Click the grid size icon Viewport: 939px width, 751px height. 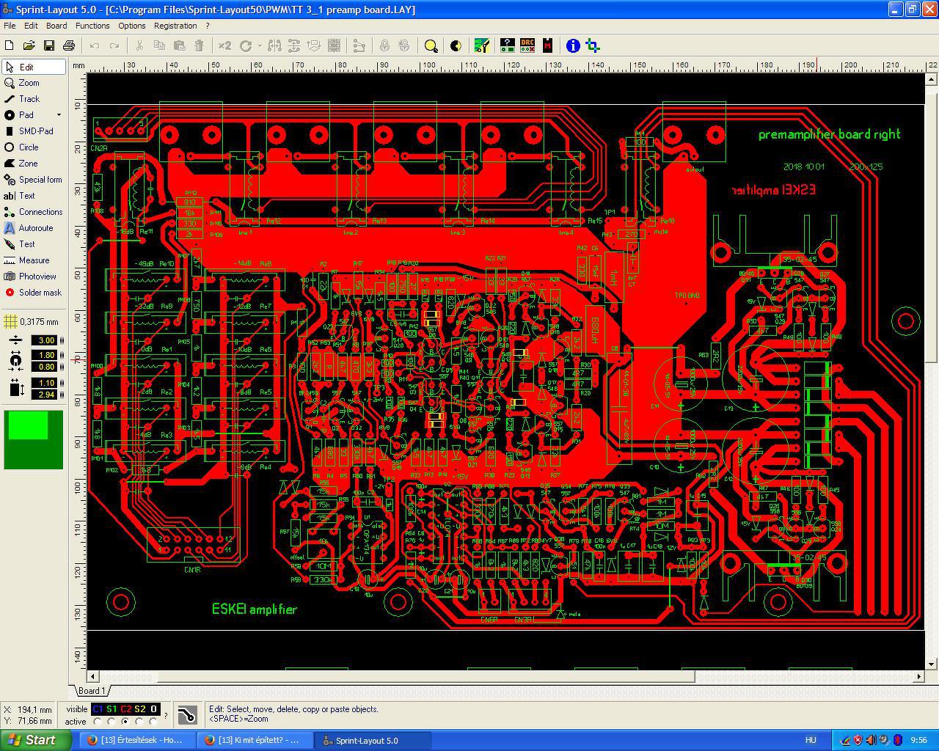tap(10, 321)
